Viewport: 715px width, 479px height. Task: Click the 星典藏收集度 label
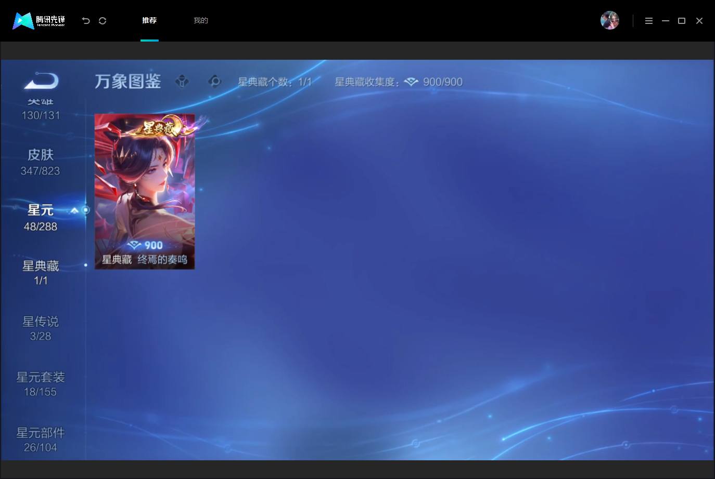(367, 82)
